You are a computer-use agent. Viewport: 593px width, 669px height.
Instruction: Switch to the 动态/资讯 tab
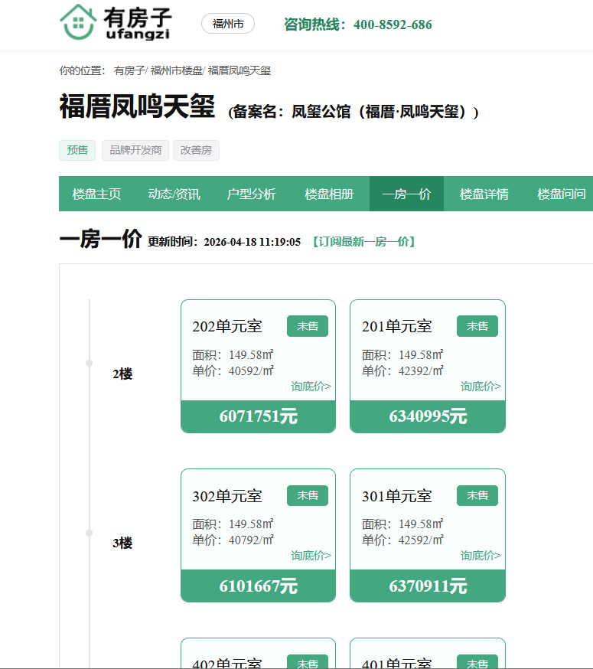pos(174,194)
